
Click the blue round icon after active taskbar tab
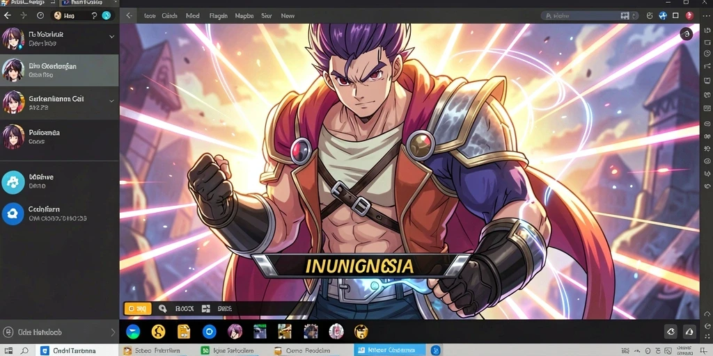435,350
